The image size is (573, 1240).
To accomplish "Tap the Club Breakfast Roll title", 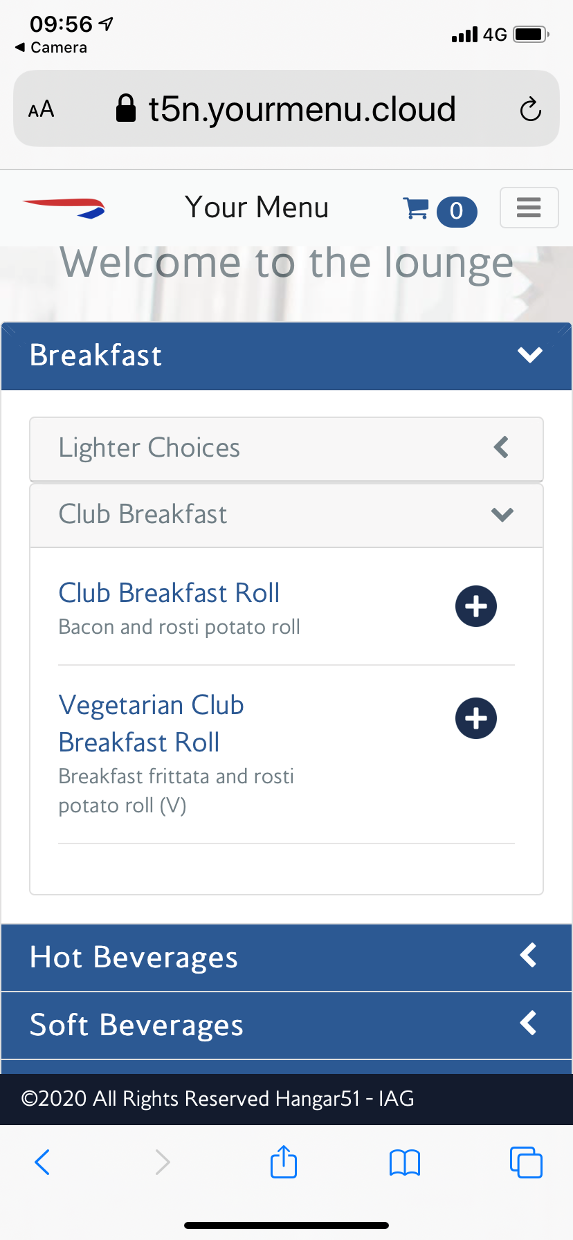I will click(x=169, y=593).
